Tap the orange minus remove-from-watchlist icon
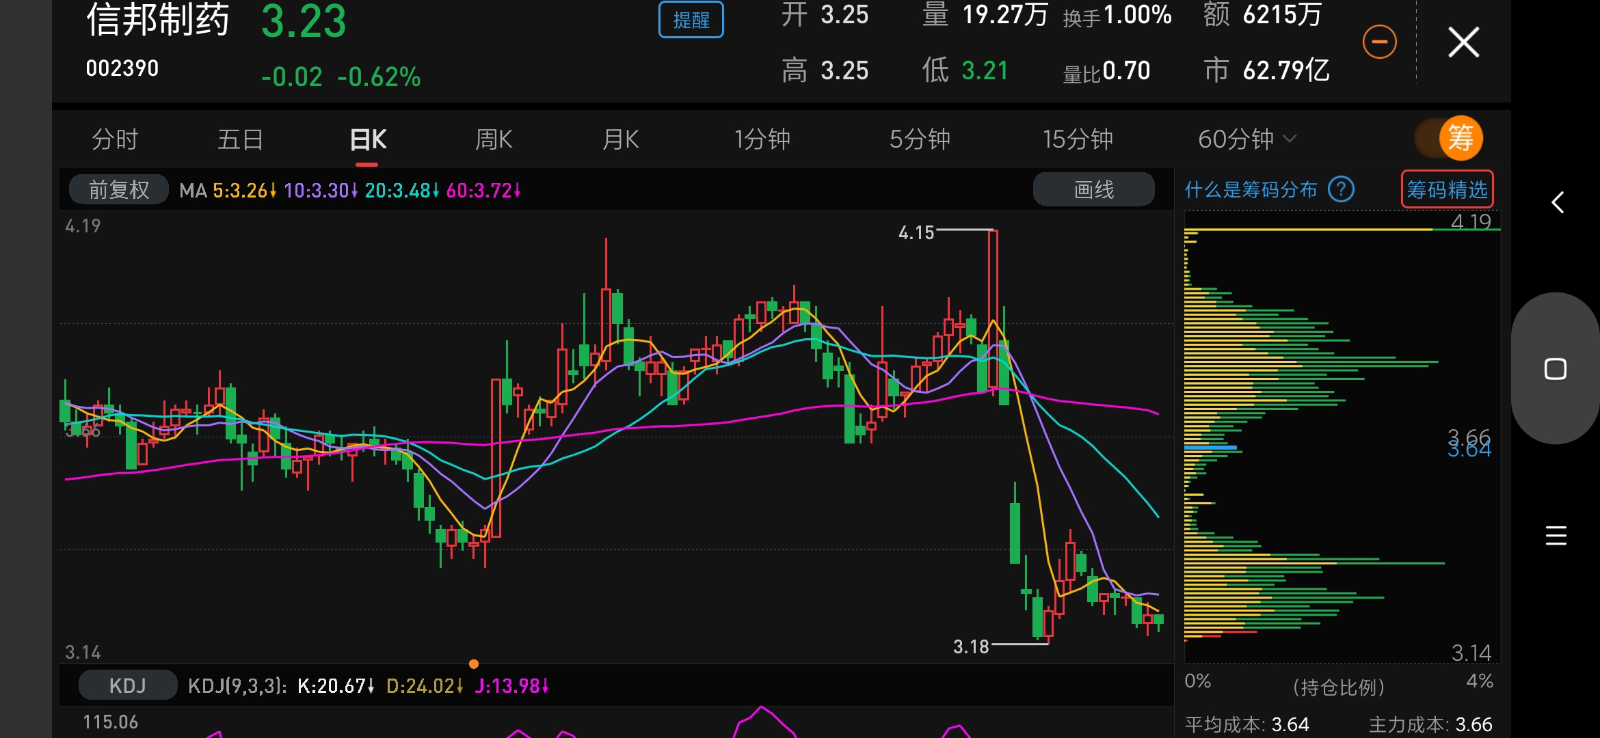The height and width of the screenshot is (738, 1600). 1379,42
